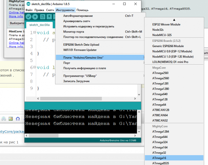Click the code editor horizontal scrollbar thumb
This screenshot has height=165, width=208.
[x=71, y=98]
